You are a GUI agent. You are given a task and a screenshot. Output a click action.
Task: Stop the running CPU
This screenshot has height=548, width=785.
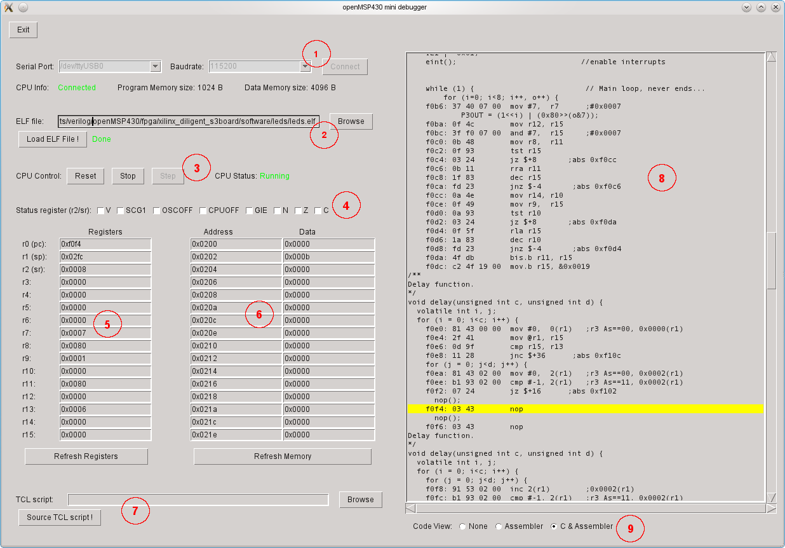coord(128,176)
